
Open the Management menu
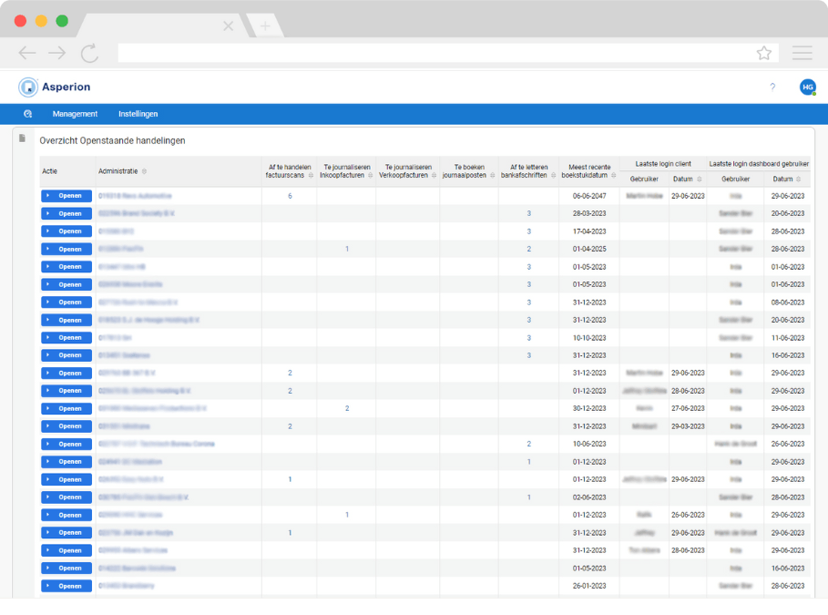pos(75,114)
